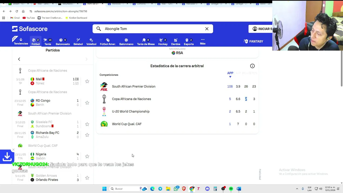Image resolution: width=343 pixels, height=193 pixels.
Task: Click the RSA nationality flag
Action: click(173, 53)
